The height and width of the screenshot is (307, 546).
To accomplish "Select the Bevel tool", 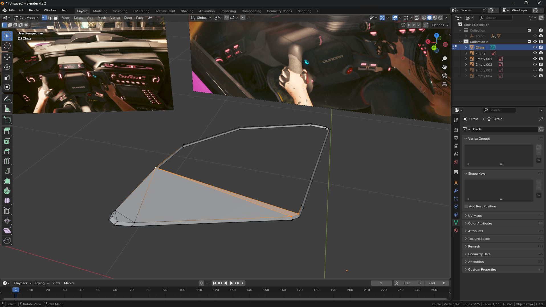I will (7, 151).
